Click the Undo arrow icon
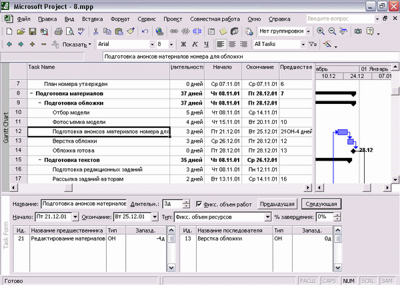 pos(145,31)
